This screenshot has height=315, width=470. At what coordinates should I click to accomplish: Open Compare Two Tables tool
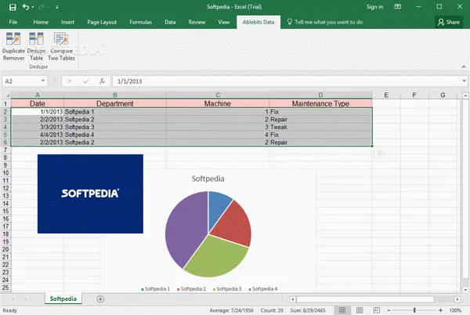point(61,46)
